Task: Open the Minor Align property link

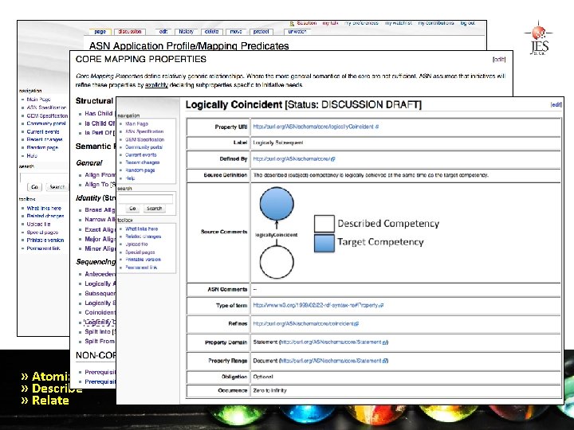Action: pos(100,248)
